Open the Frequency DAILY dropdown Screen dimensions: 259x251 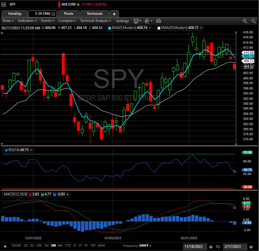pos(145,246)
